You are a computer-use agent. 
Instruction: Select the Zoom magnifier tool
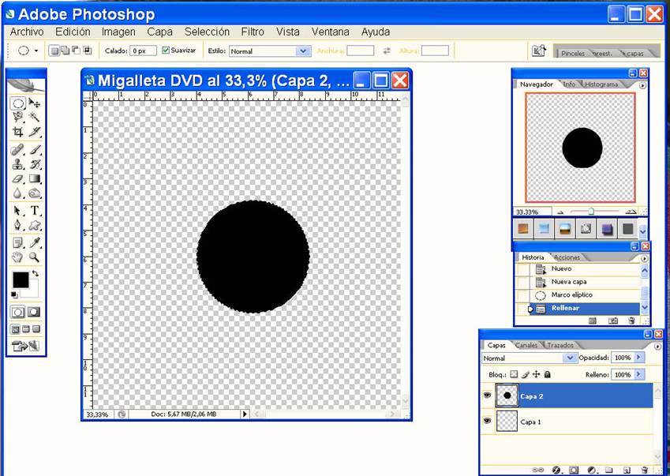coord(35,257)
